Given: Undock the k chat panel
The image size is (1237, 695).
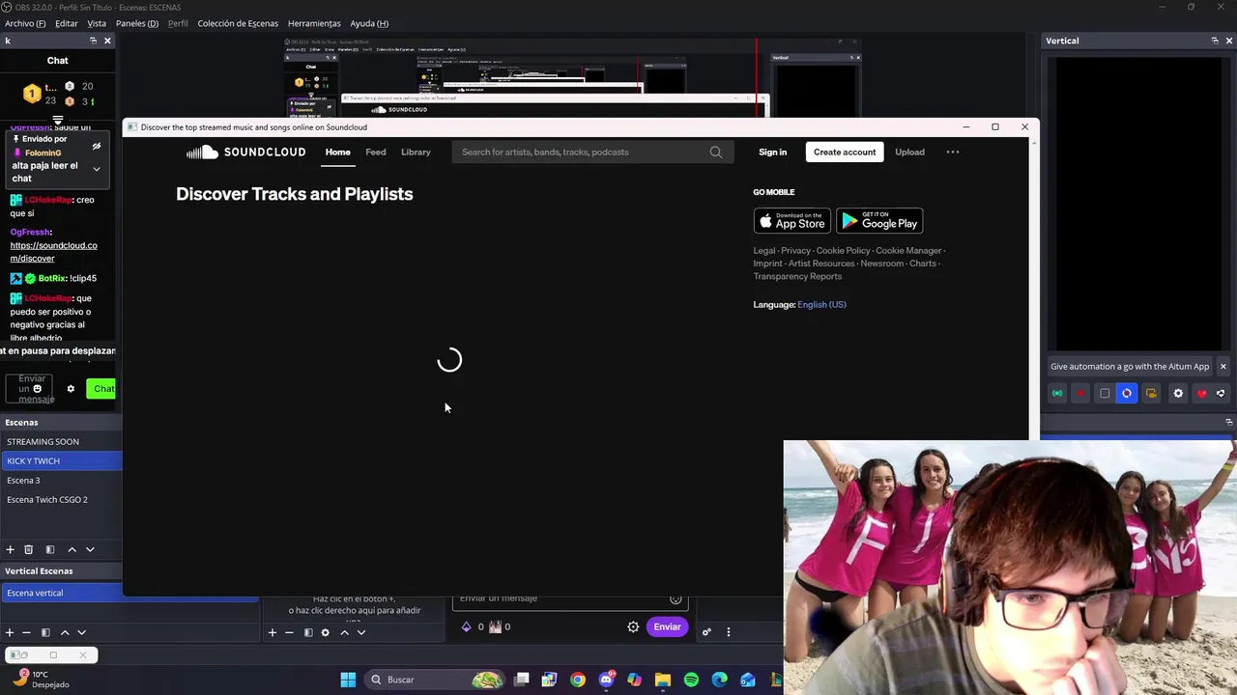Looking at the screenshot, I should point(93,41).
